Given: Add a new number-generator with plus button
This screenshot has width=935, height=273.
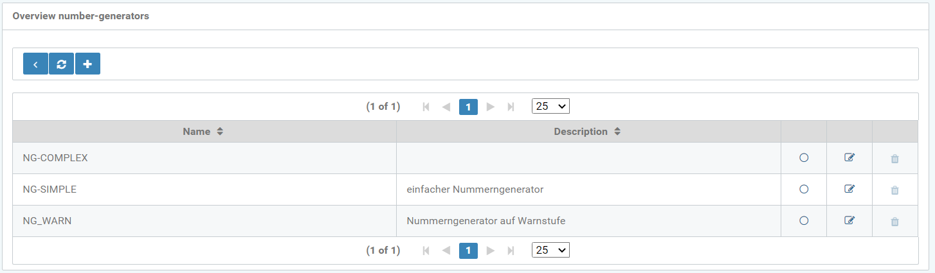Looking at the screenshot, I should [87, 64].
